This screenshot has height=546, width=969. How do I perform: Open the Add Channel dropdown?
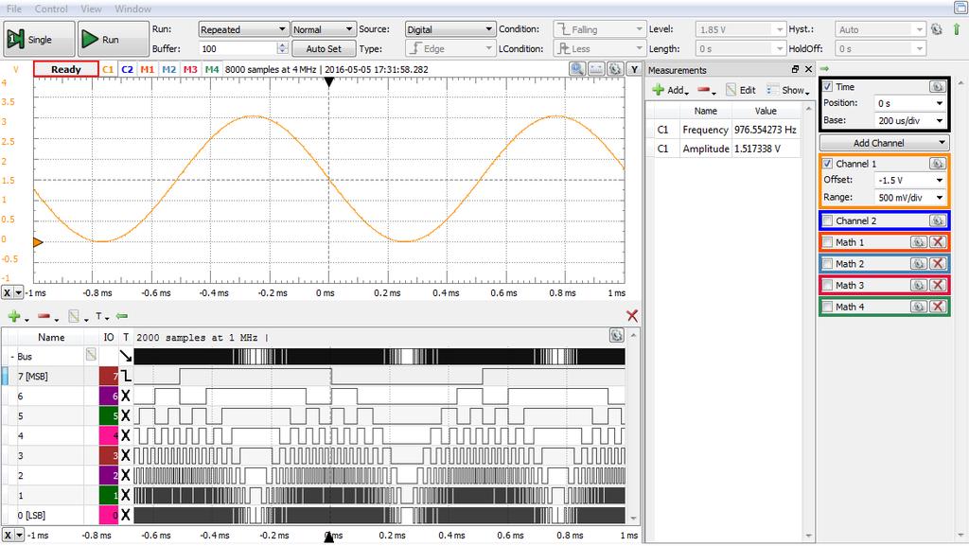click(x=884, y=143)
